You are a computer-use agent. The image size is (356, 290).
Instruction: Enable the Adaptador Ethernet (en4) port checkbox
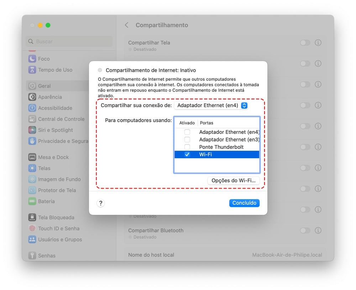pos(187,132)
